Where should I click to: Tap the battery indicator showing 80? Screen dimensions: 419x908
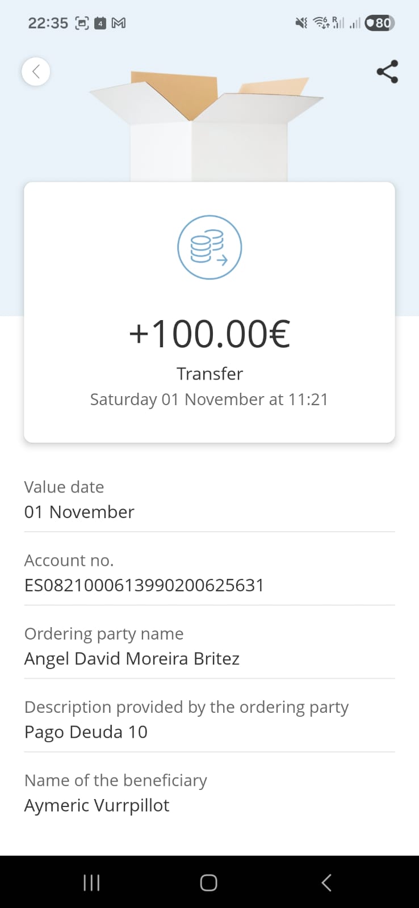click(379, 23)
